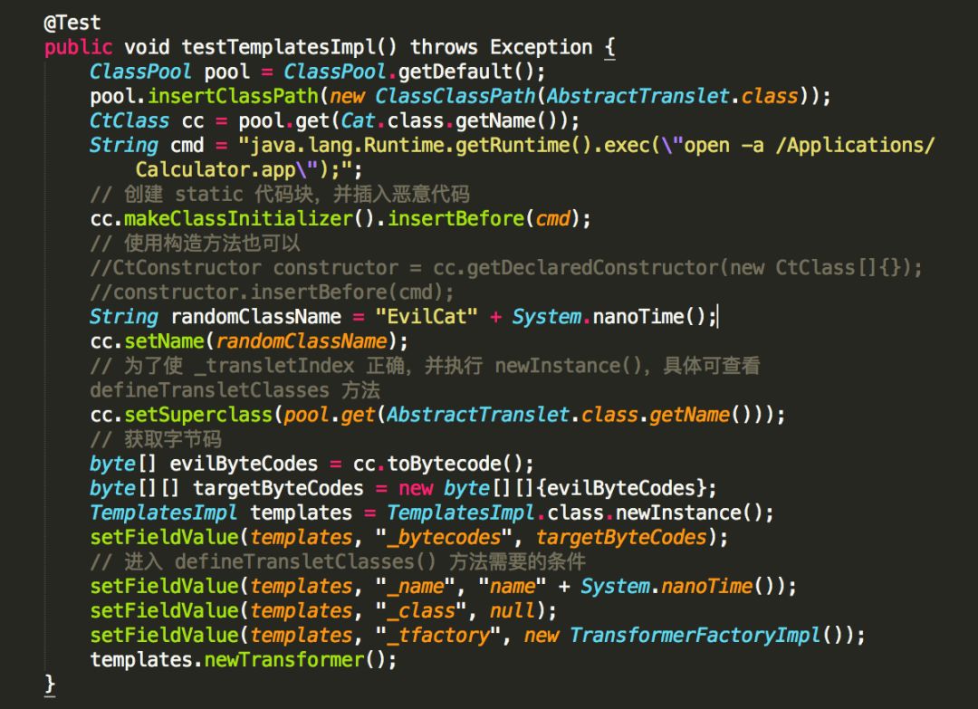Screen dimensions: 978x709
Task: Click 'CtClass cc' declaration
Action: [x=147, y=120]
